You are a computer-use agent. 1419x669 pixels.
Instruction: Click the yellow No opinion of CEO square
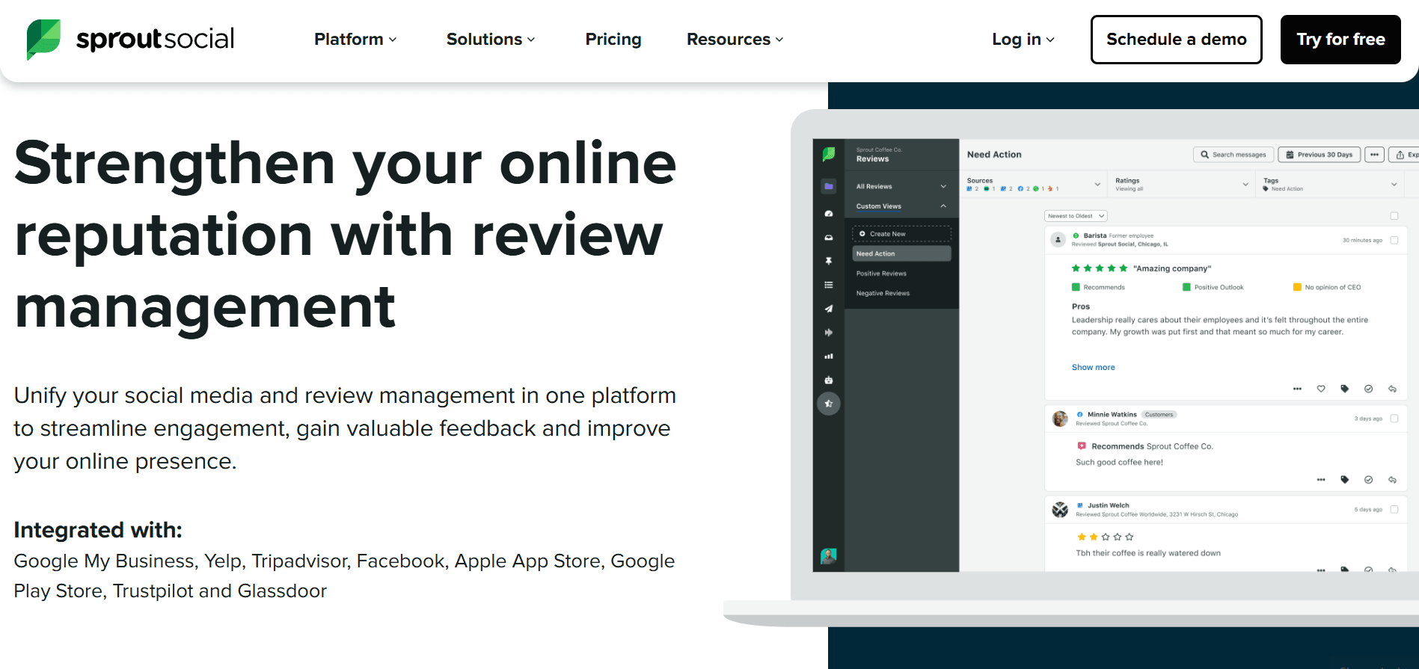point(1297,287)
